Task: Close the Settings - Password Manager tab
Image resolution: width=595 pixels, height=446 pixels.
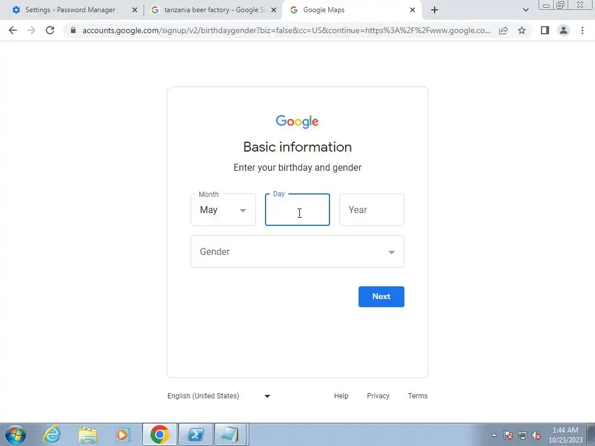Action: (x=135, y=10)
